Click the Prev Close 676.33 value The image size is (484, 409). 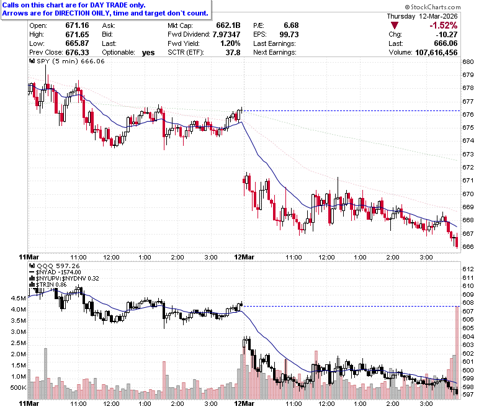click(x=77, y=53)
